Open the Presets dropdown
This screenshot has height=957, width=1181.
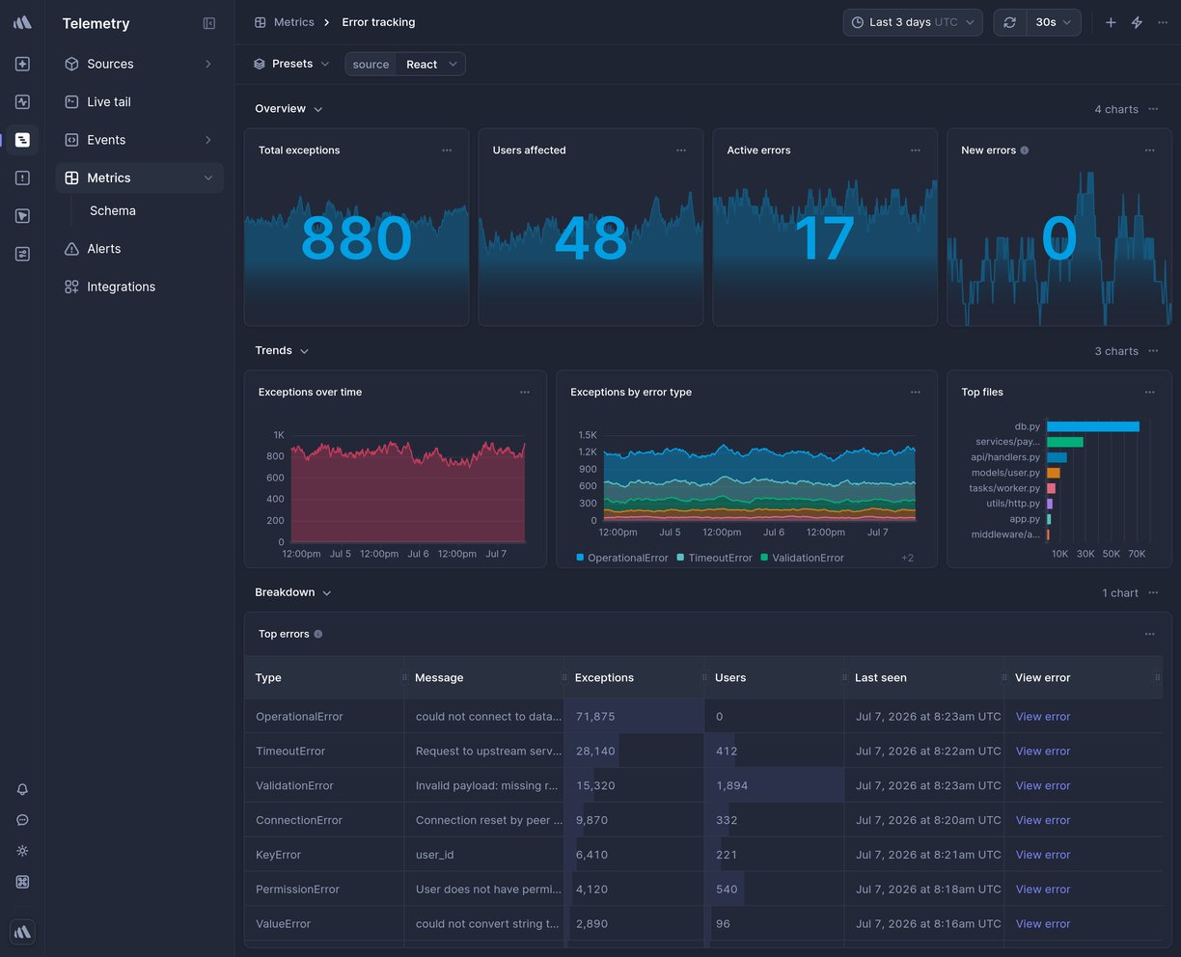[291, 64]
